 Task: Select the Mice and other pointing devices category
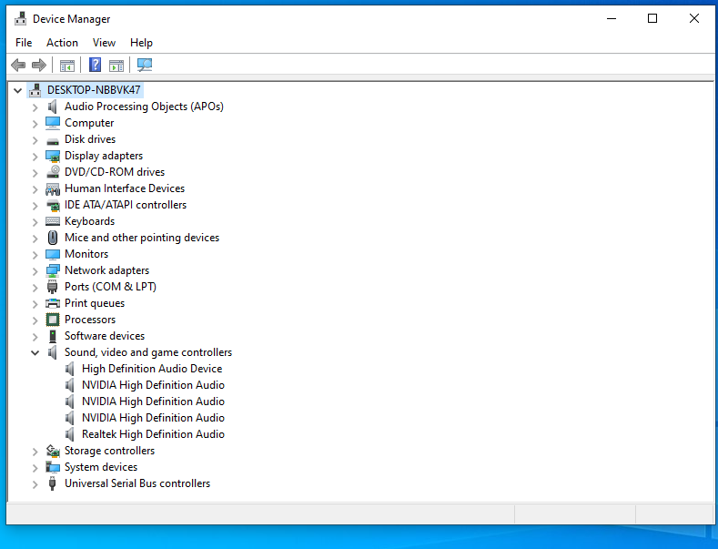[141, 238]
